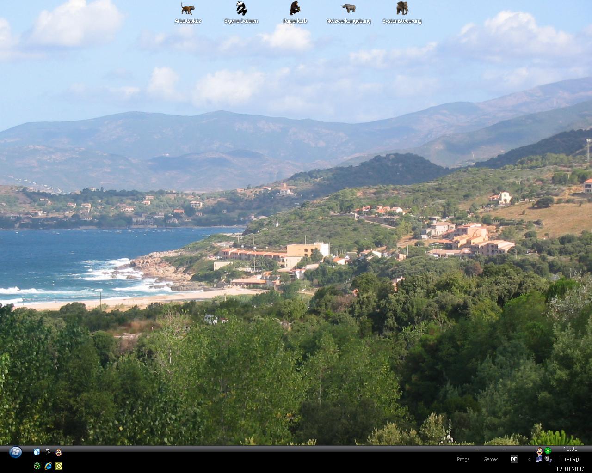
Task: Expand the arrow above Progs toolbar
Action: point(477,449)
